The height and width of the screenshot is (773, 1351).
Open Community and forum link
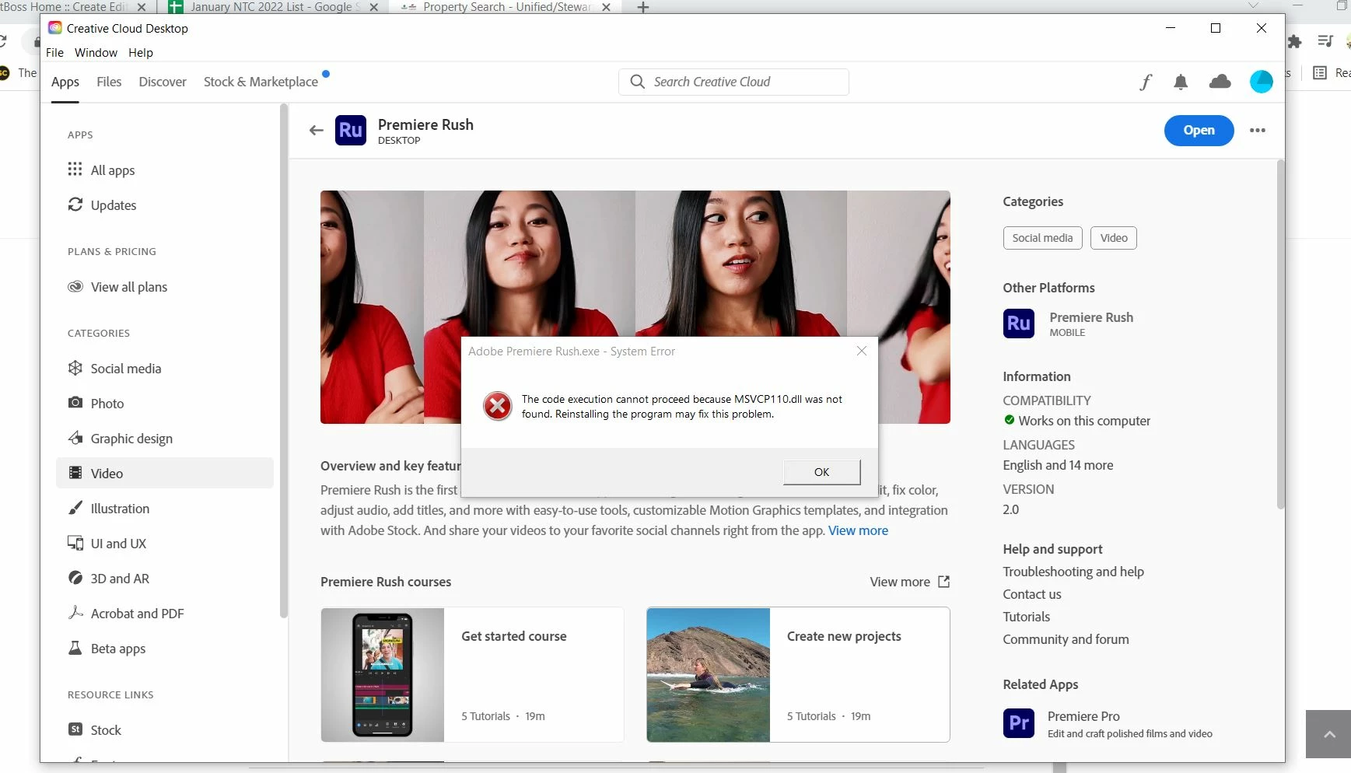click(1066, 639)
